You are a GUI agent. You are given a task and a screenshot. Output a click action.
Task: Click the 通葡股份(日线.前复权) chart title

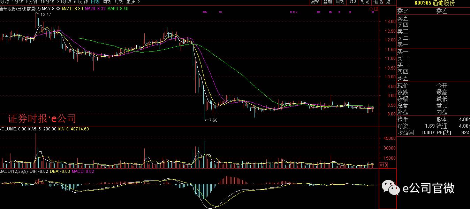coord(20,8)
